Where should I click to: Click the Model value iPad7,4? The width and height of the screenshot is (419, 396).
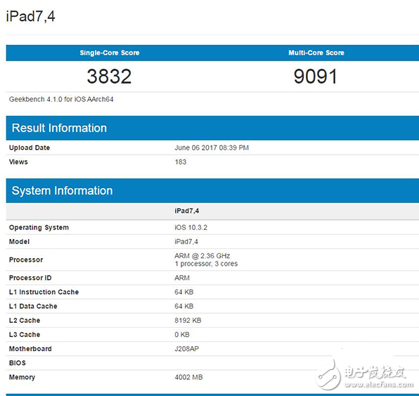186,242
